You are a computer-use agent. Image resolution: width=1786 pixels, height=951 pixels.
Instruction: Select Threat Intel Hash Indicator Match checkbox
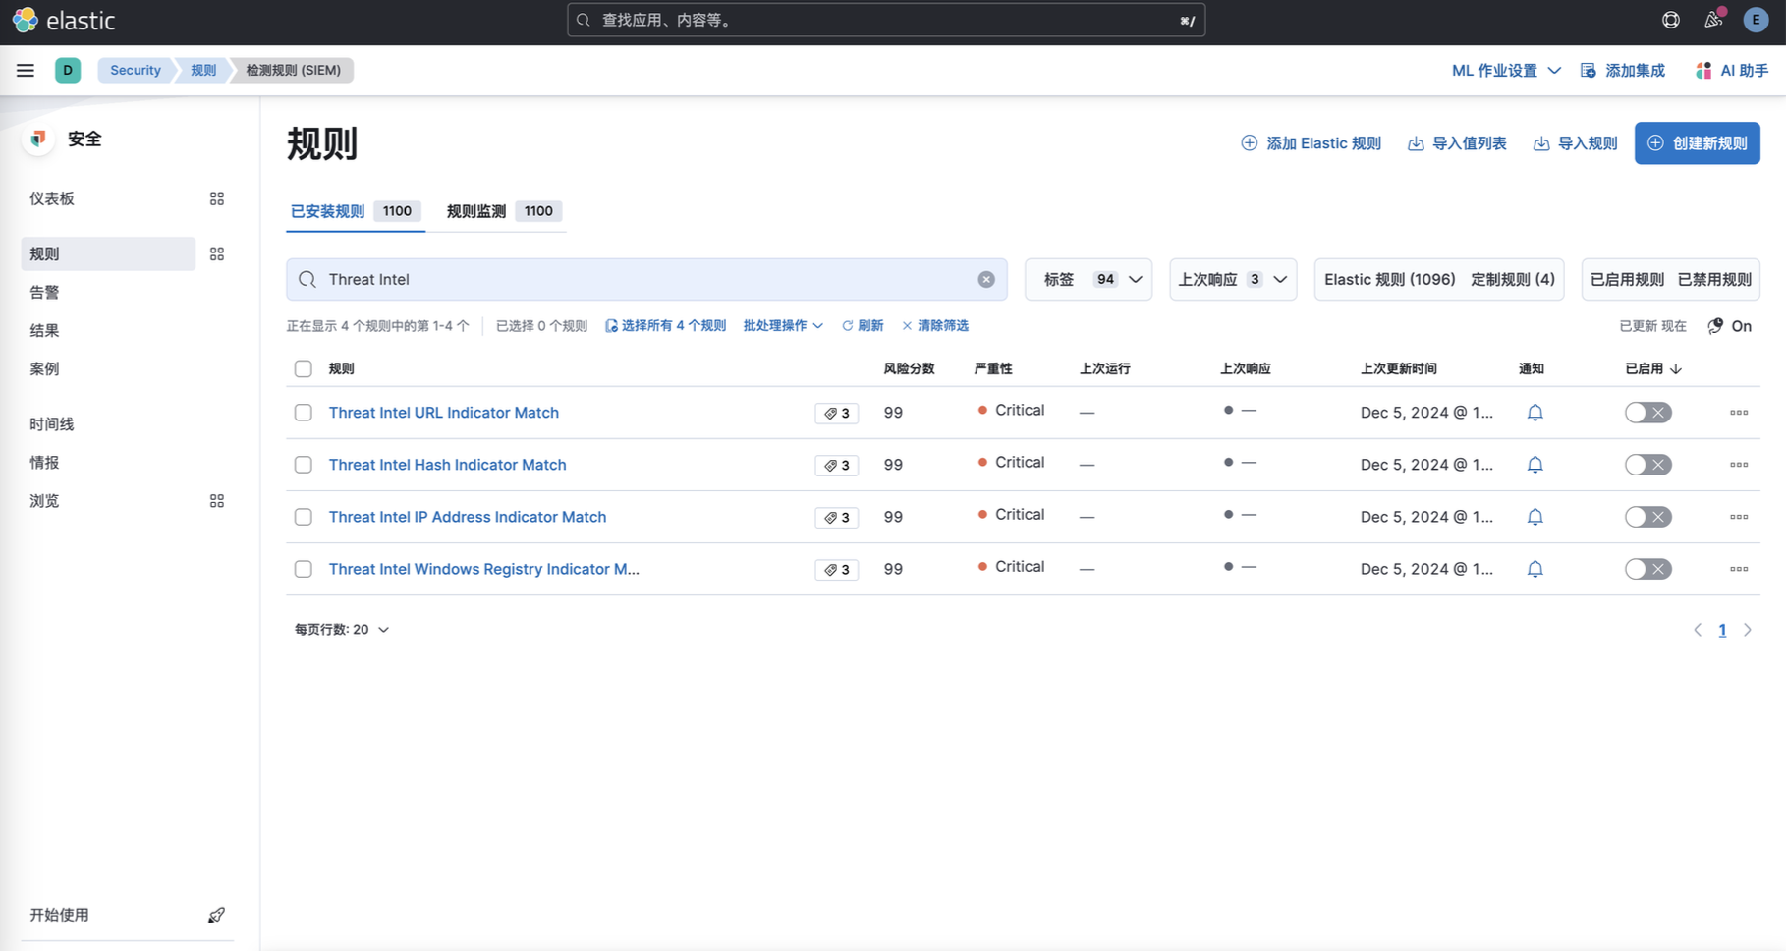click(304, 465)
